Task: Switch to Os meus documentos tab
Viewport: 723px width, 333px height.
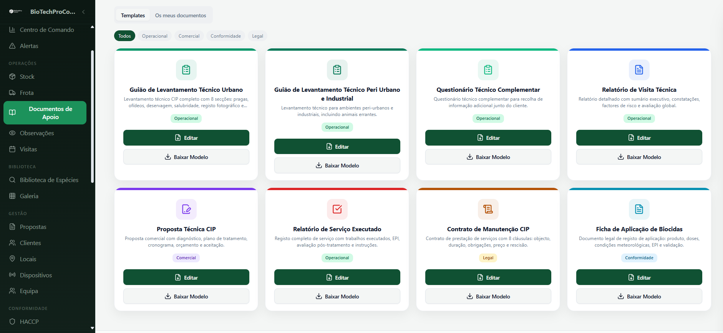Action: pos(181,15)
